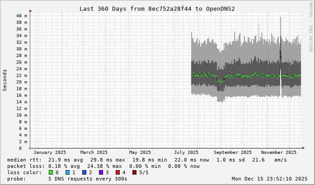Pick the purple loss swatch for 3
The width and height of the screenshot is (315, 185).
coord(101,172)
